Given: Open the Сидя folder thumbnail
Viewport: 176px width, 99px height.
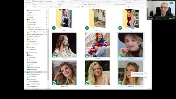Looking at the screenshot, I should pyautogui.click(x=97, y=19).
